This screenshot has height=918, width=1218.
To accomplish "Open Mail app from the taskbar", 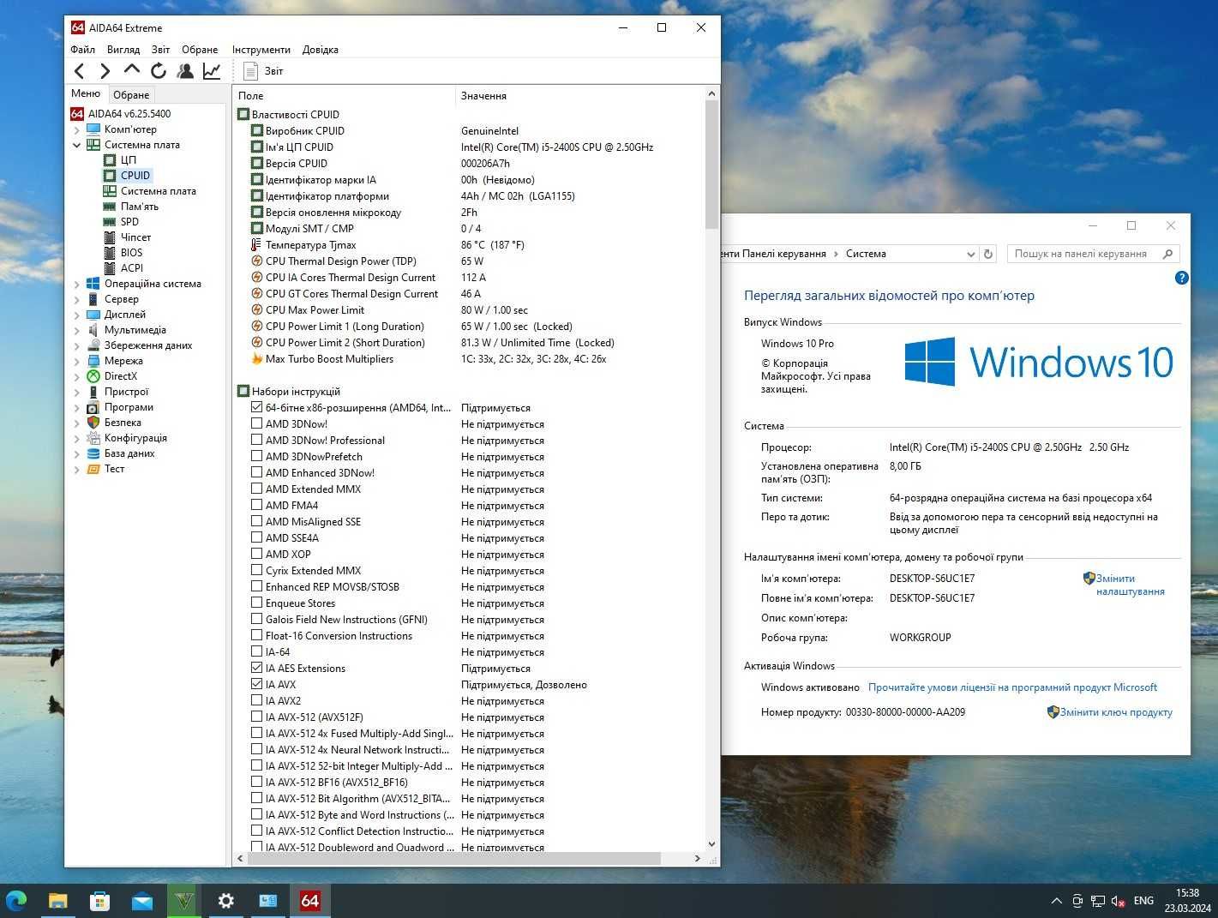I will (141, 901).
